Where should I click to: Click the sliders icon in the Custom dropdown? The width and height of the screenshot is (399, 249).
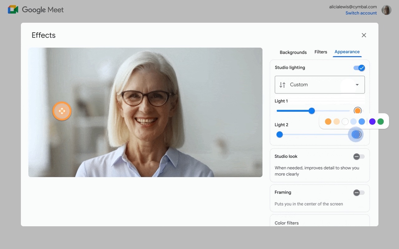(282, 85)
